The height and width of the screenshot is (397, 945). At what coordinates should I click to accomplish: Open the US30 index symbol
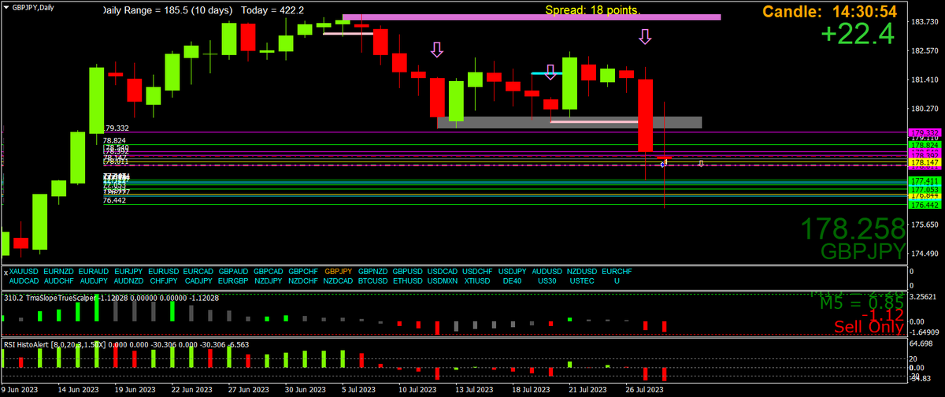[x=547, y=280]
